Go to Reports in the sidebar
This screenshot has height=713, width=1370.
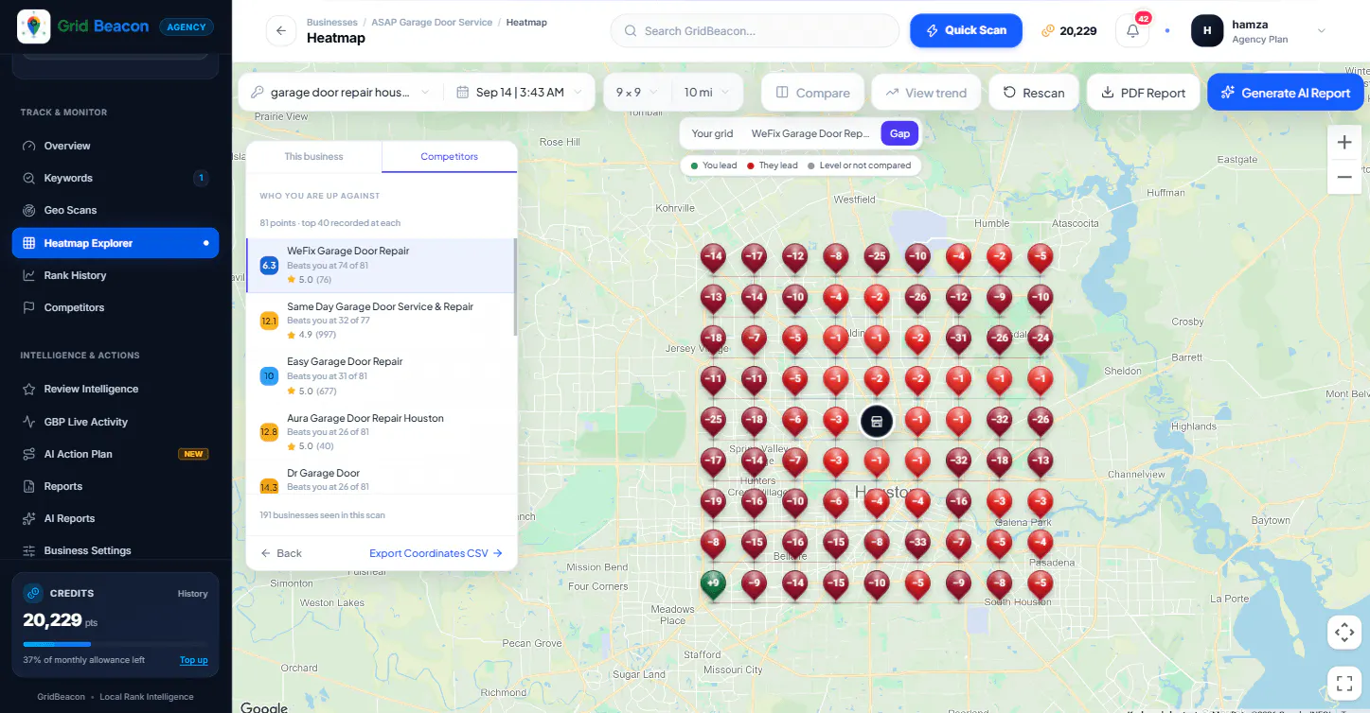[116, 486]
